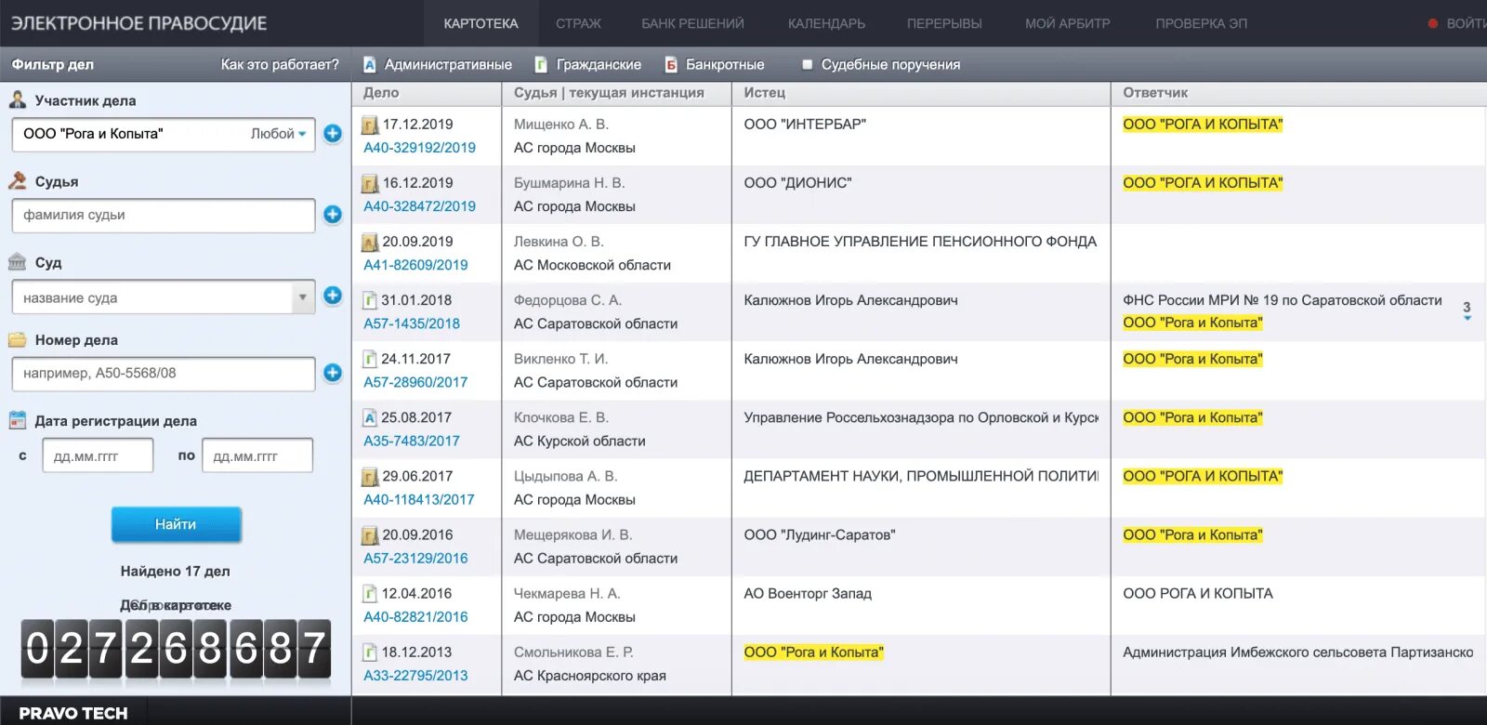This screenshot has width=1487, height=725.
Task: Open case A57-1435/2018
Action: (412, 323)
